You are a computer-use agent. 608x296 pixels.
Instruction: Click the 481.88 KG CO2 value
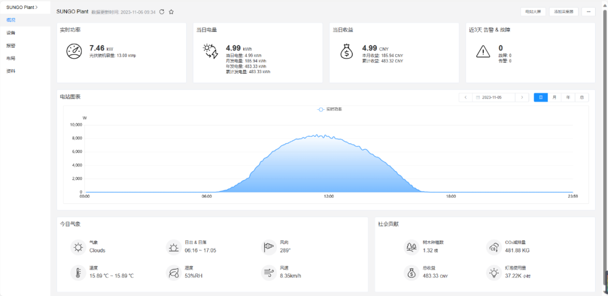517,250
